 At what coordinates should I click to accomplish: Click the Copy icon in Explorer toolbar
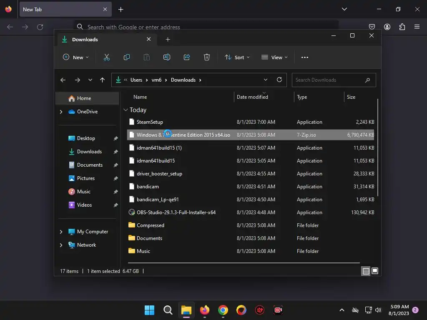pos(127,57)
